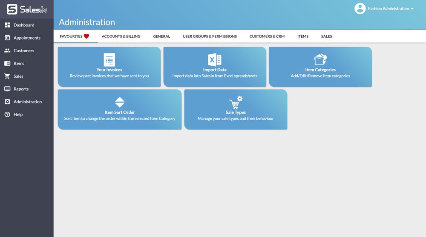Expand user menu via caret arrow
Screen dimensions: 426x237
(x=412, y=8)
